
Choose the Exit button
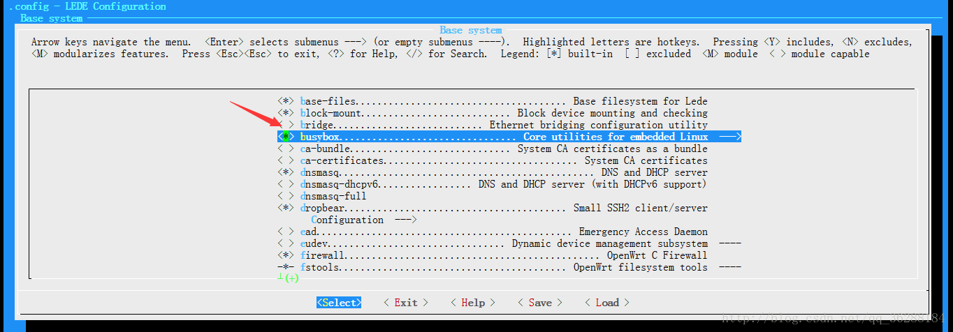coord(406,303)
